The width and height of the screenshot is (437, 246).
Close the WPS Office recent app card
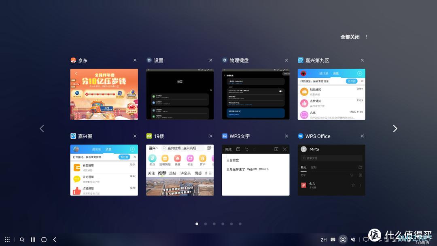[362, 136]
